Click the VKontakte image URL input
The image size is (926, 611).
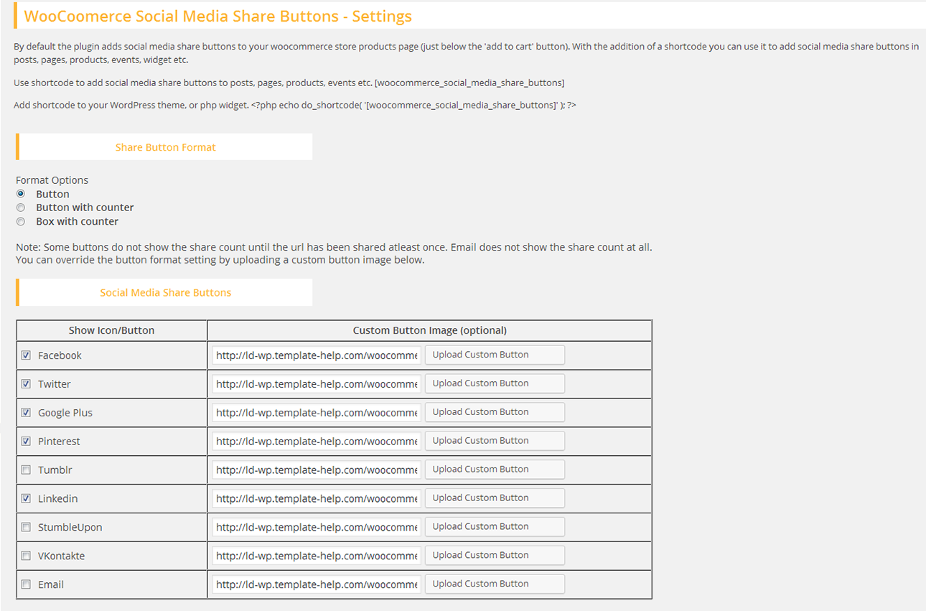click(317, 556)
